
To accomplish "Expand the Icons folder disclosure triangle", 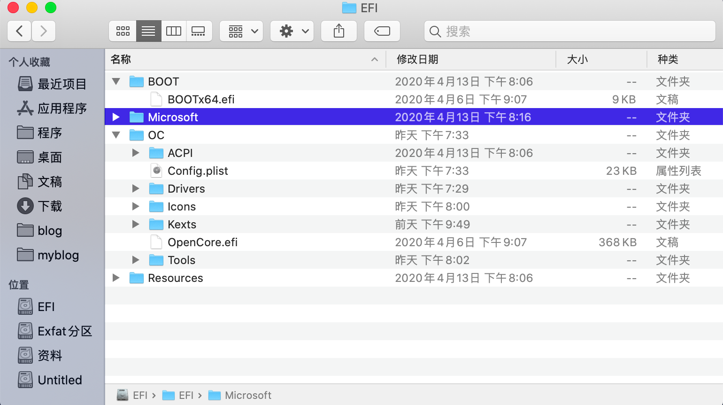I will [136, 206].
